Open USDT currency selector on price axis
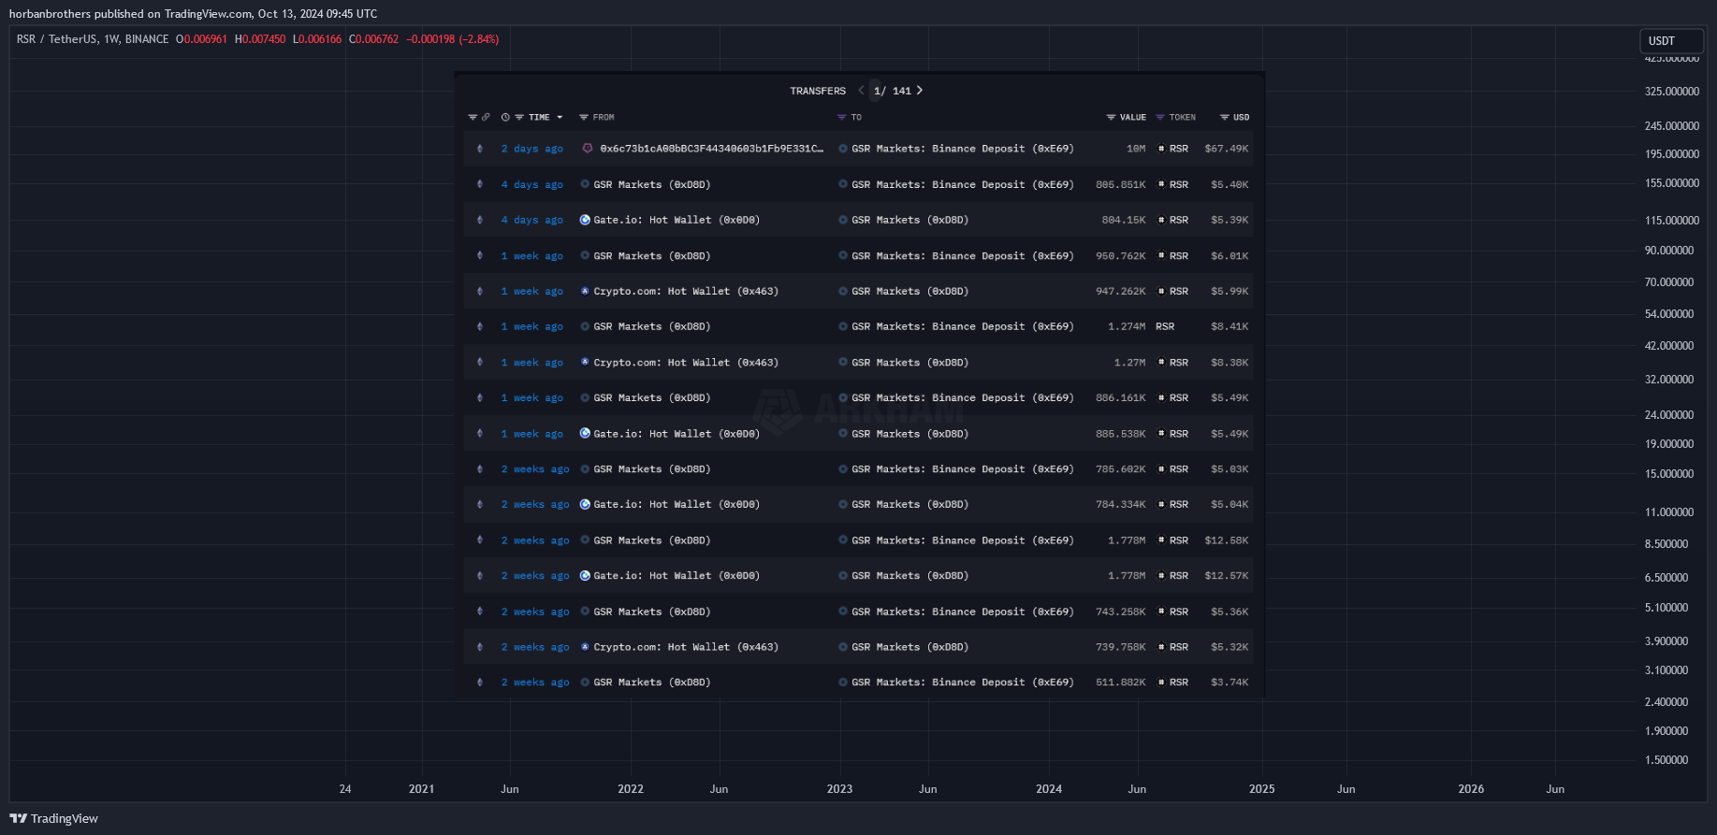The width and height of the screenshot is (1717, 835). 1671,41
